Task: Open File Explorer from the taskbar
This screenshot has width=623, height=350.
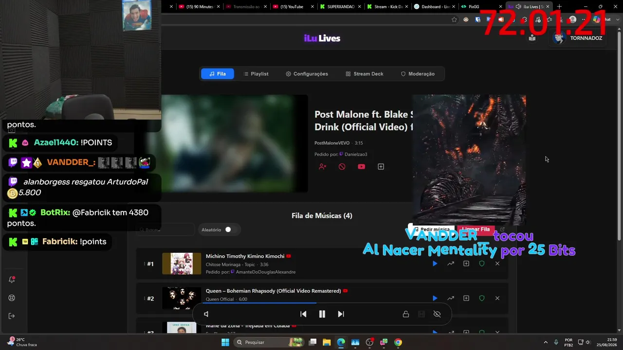Action: pyautogui.click(x=327, y=342)
